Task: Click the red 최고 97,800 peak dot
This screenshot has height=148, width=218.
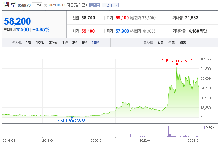Action: coord(177,64)
